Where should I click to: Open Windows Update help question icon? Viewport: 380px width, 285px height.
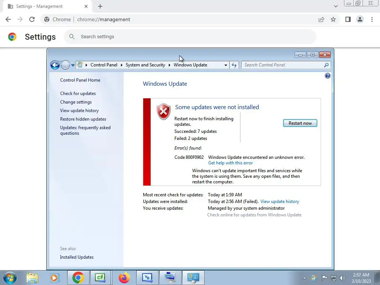coord(327,76)
